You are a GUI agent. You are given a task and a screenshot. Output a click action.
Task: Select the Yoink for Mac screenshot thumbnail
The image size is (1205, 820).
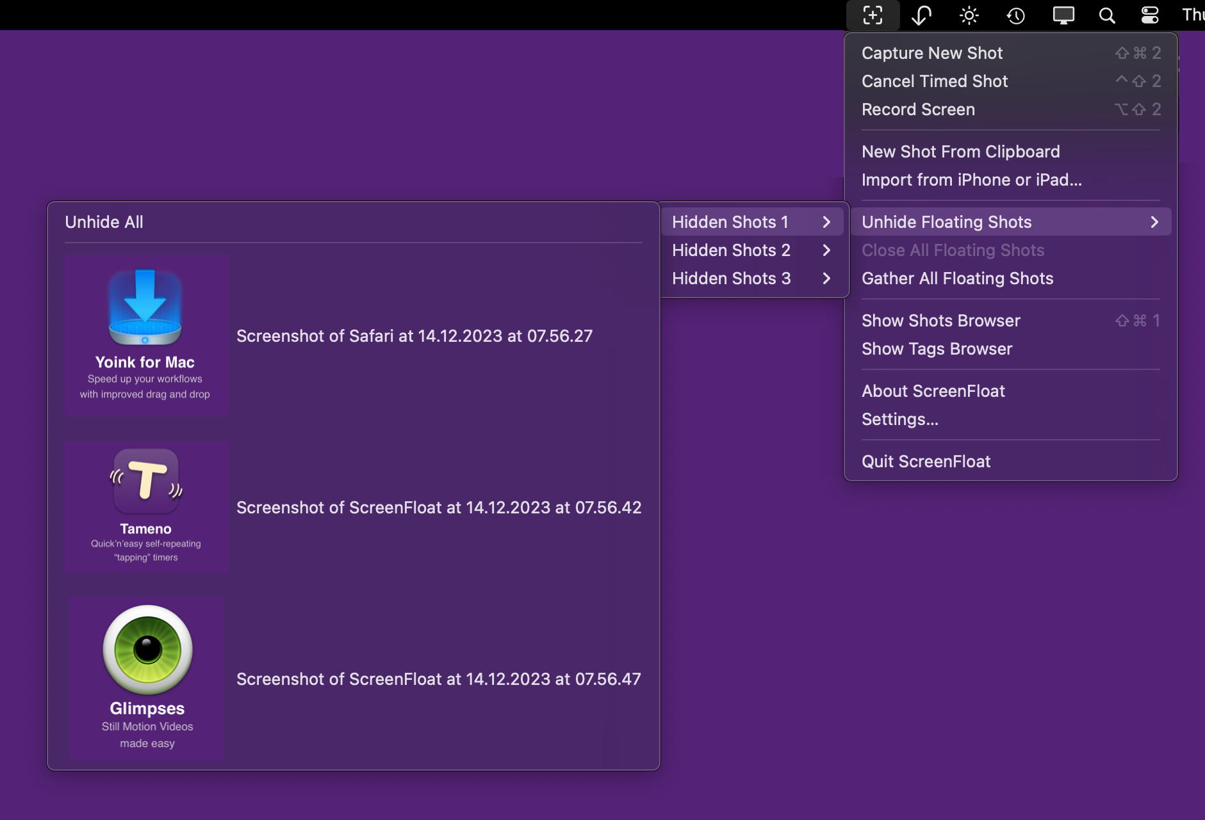[x=146, y=335]
